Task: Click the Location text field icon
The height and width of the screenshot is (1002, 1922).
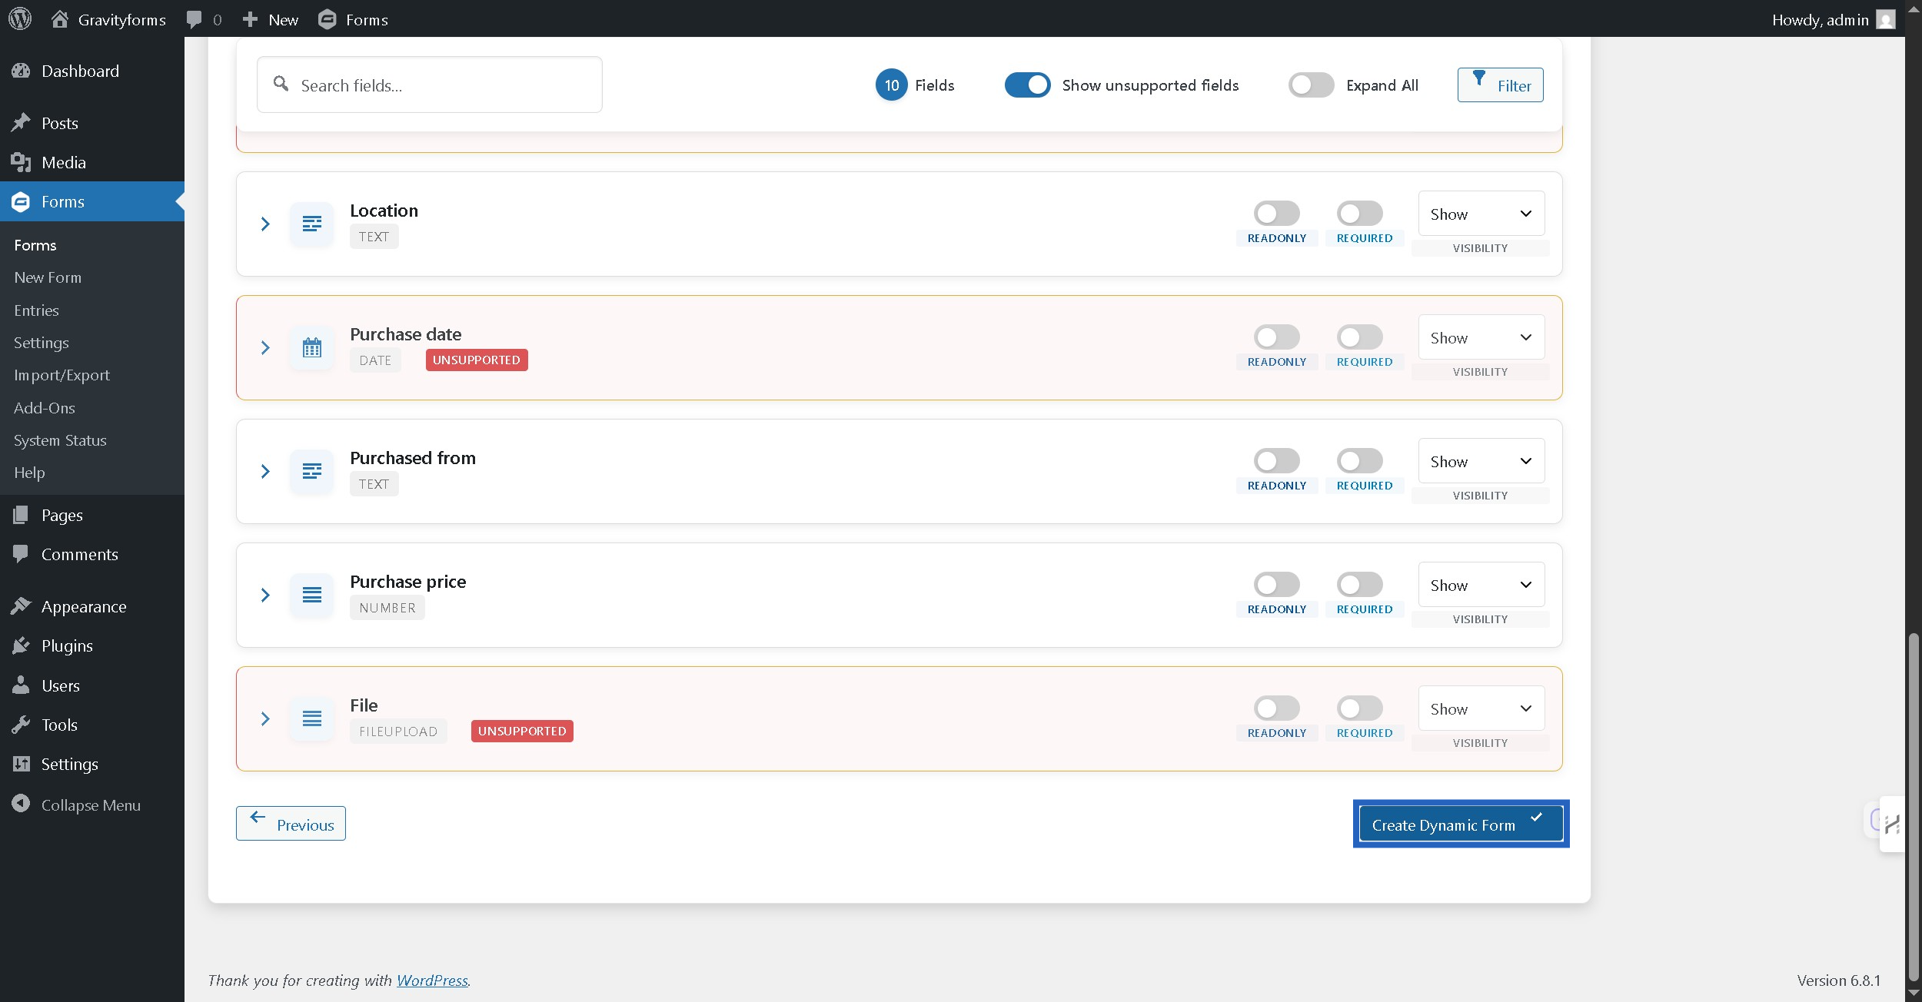Action: click(312, 224)
